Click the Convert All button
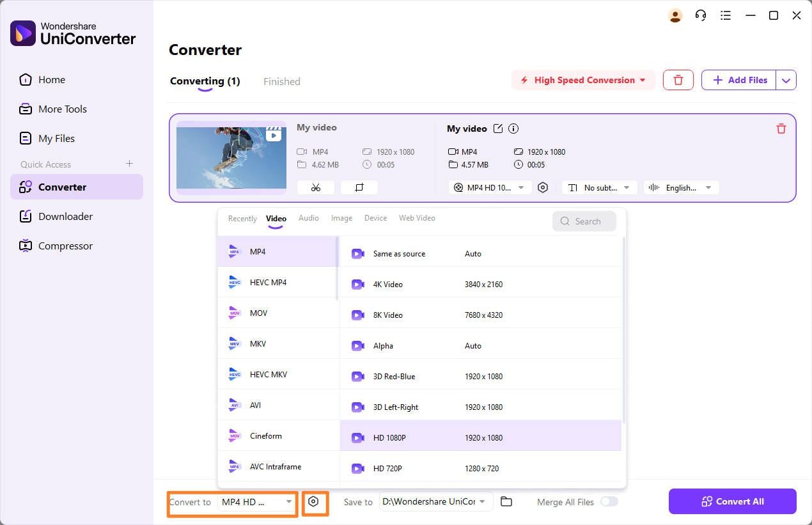Image resolution: width=812 pixels, height=525 pixels. coord(733,501)
